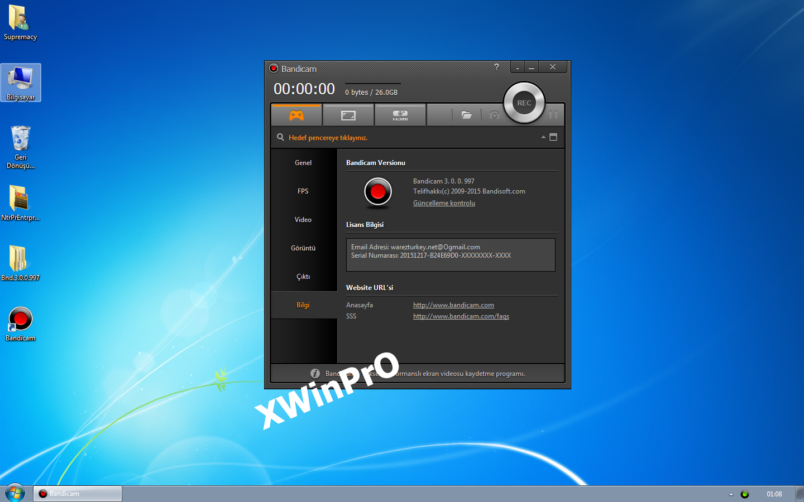
Task: Select the NtrPrEntrpr desktop icon
Action: [x=21, y=203]
